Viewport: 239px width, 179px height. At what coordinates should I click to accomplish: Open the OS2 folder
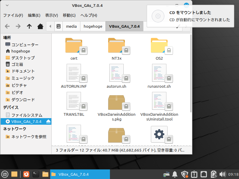point(160,49)
